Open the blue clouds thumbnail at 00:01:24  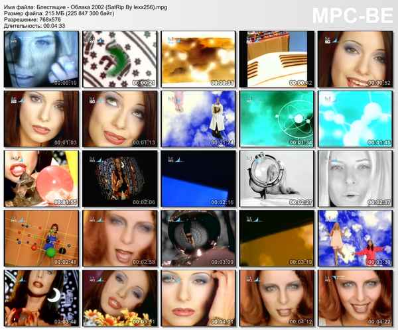[x=199, y=119]
